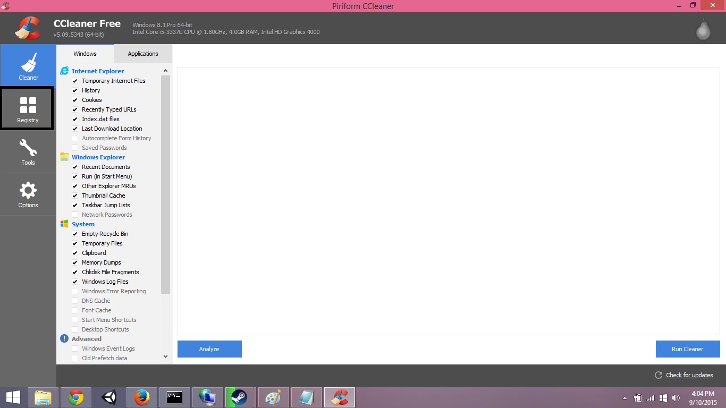Click the refresh icon beside Check for updates
726x408 pixels.
(x=659, y=375)
